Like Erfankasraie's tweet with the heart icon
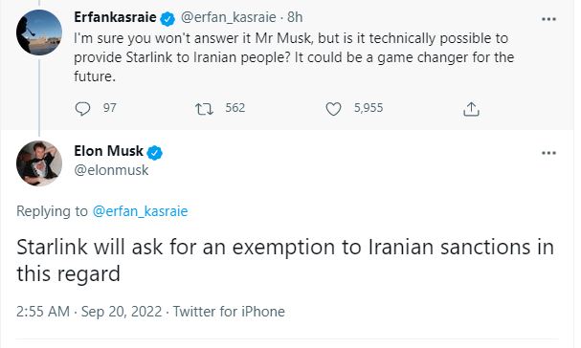This screenshot has height=348, width=581. [333, 109]
